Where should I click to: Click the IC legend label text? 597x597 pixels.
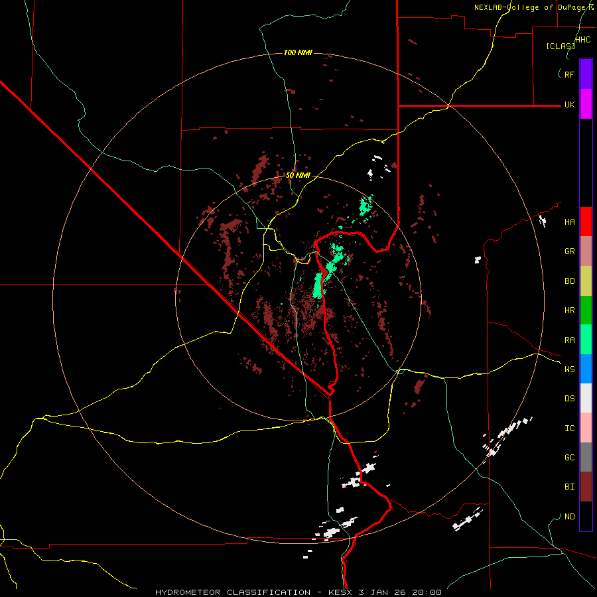570,429
